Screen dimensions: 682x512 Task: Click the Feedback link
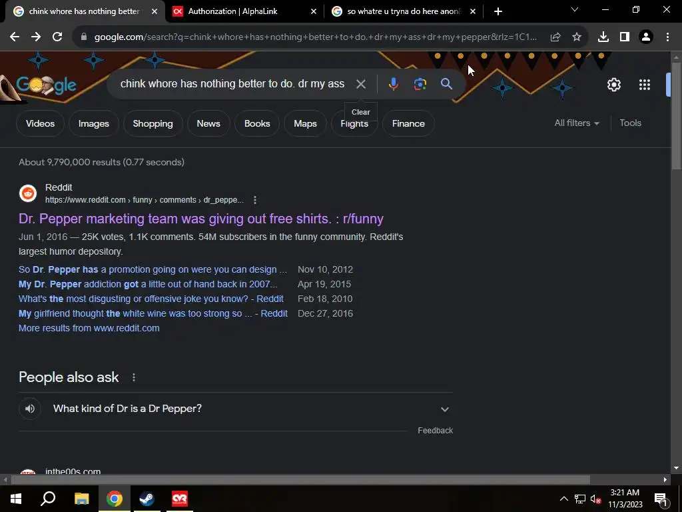point(436,431)
